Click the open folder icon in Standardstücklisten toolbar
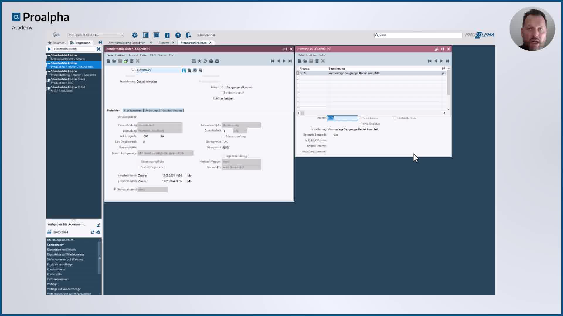 [114, 61]
